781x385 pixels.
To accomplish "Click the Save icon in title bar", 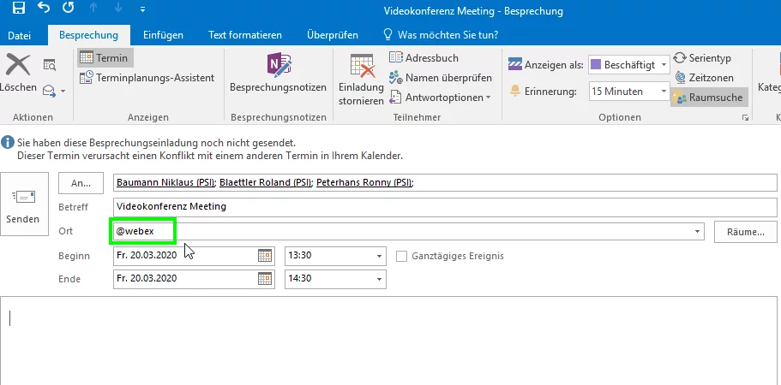I will (x=19, y=10).
